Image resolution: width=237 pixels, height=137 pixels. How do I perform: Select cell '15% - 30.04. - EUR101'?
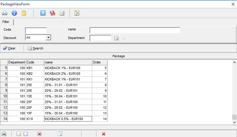68,96
